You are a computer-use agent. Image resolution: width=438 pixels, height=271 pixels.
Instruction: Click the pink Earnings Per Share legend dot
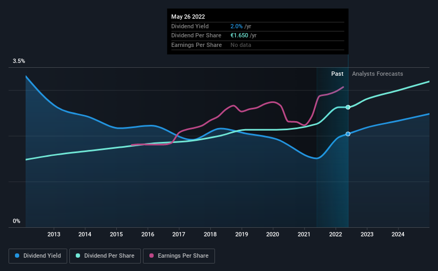click(x=152, y=256)
